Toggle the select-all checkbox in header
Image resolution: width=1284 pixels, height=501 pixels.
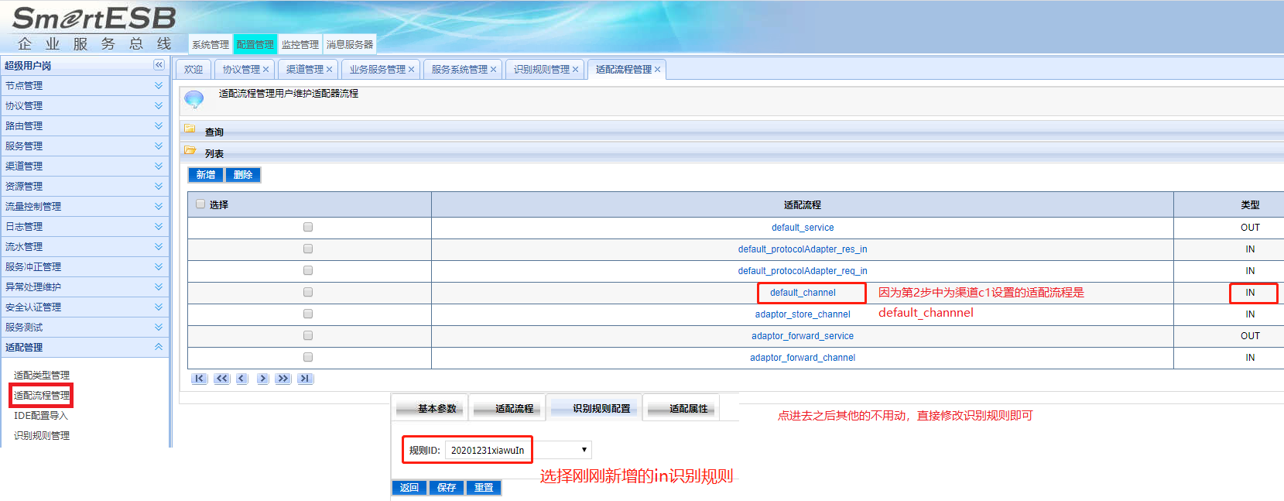(x=200, y=204)
